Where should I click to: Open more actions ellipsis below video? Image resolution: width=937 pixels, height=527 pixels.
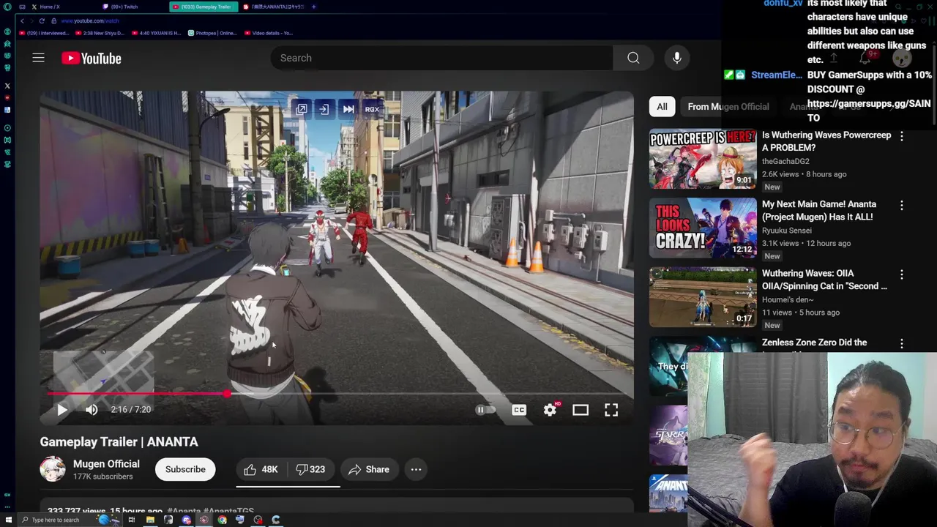416,469
